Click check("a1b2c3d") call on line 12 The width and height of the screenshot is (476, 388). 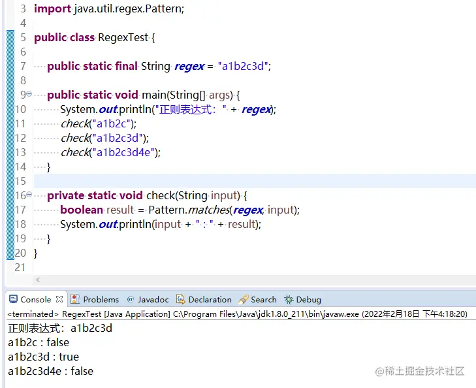pos(104,138)
